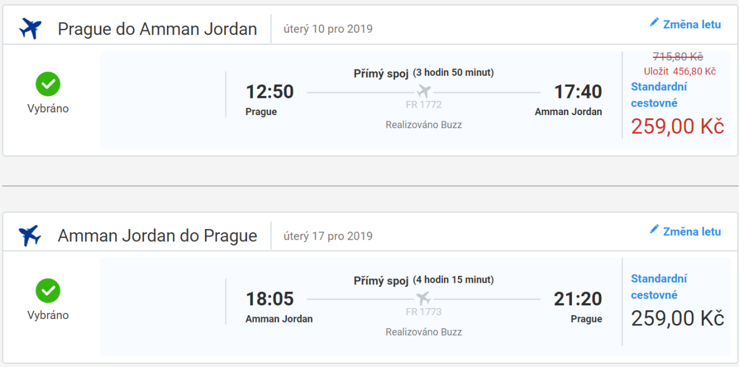
Task: Click the airplane icon beside Prague do Amman Jordan
Action: (x=30, y=28)
